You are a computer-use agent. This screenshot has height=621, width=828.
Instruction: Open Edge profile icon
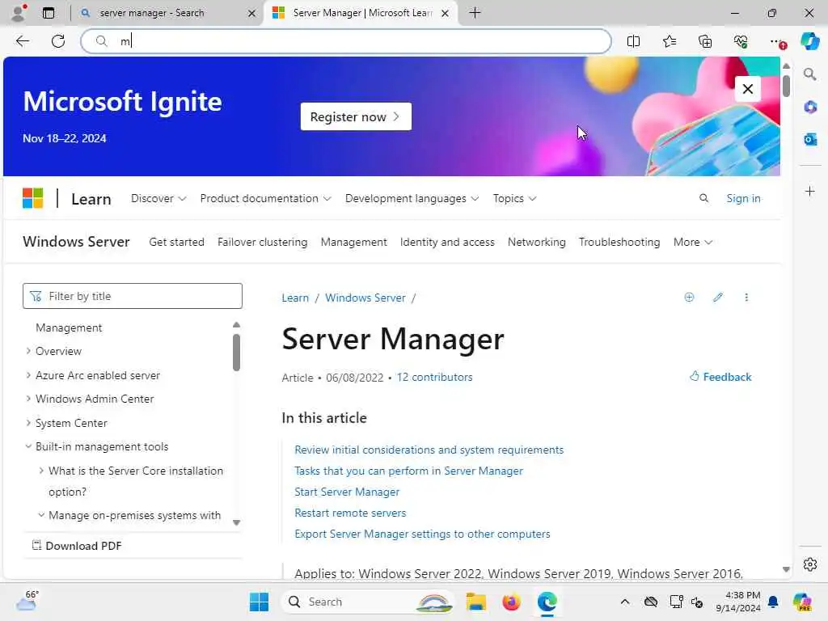tap(19, 13)
